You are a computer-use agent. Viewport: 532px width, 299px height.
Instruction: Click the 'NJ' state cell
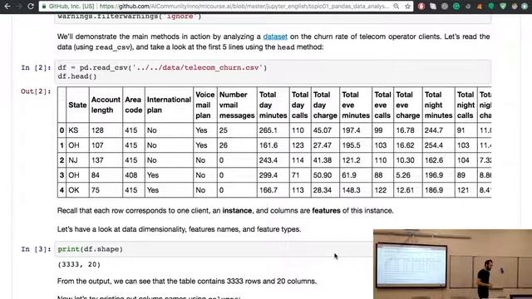[77, 160]
